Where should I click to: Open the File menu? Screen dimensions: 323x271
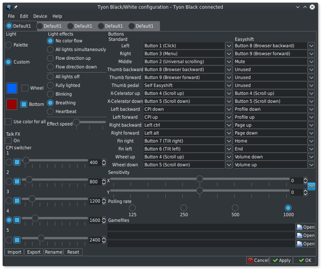[x=11, y=16]
